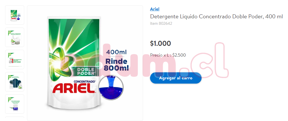Open the Ariel brand link
Viewport: 288px width, 121px height.
155,9
